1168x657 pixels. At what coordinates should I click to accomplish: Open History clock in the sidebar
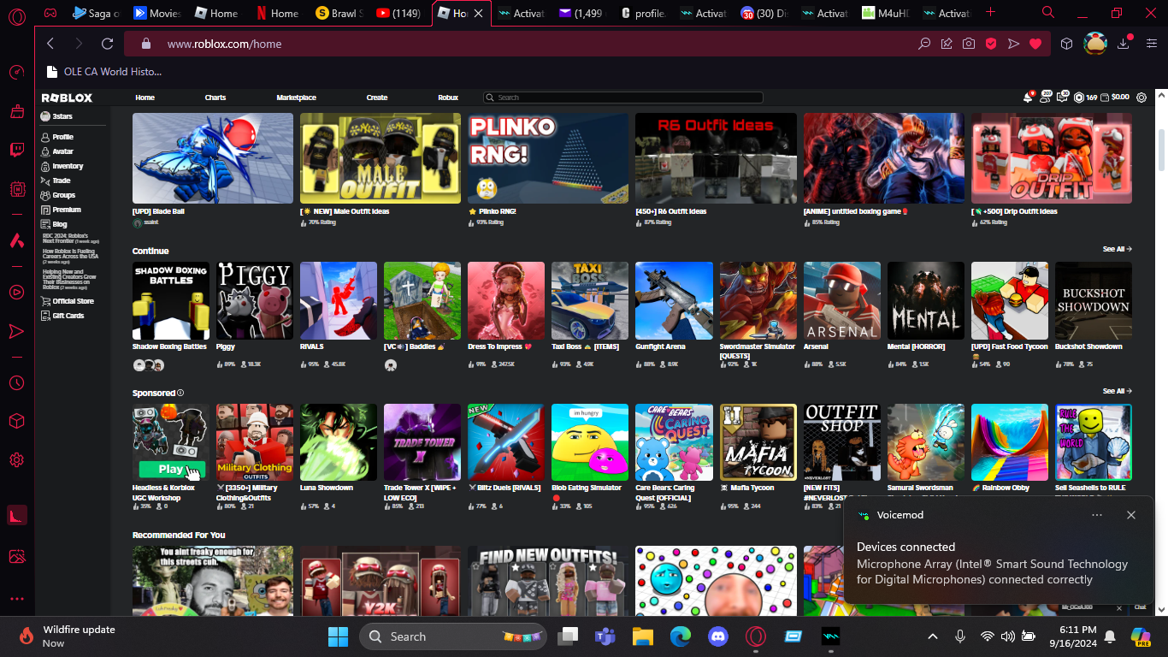(16, 382)
